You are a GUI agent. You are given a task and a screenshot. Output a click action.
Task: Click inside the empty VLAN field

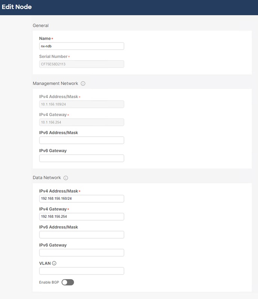82,271
